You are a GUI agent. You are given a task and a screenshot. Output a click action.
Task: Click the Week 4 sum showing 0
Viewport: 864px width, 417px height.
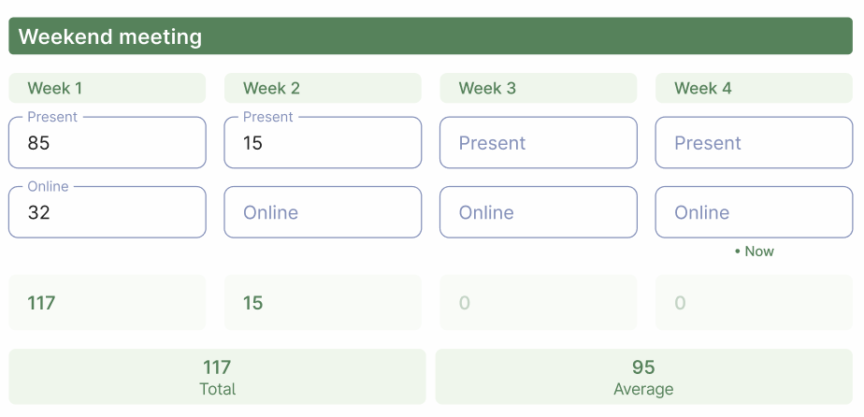tap(754, 303)
